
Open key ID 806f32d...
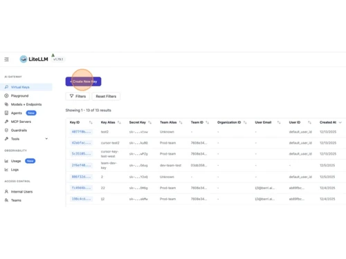point(81,177)
